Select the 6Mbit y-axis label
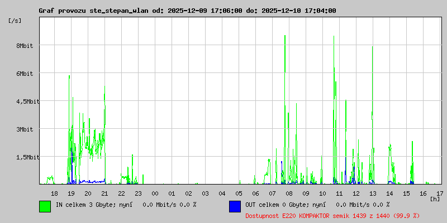Viewport: 447px width, 223px height. 25,74
